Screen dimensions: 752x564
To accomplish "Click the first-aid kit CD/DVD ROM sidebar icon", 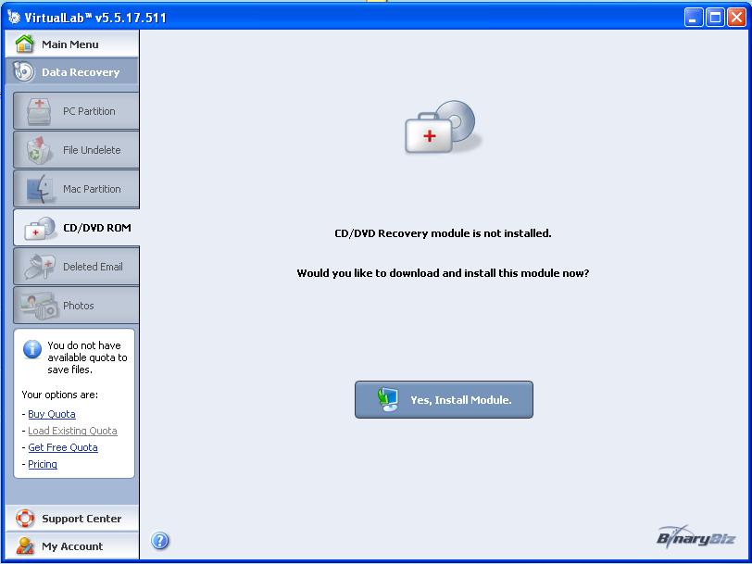I will coord(39,228).
